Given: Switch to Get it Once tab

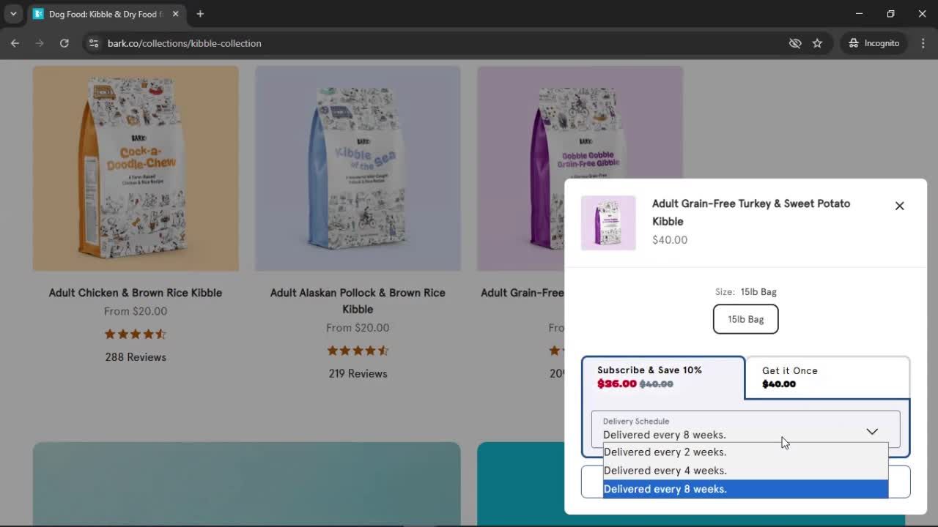Looking at the screenshot, I should coord(827,377).
